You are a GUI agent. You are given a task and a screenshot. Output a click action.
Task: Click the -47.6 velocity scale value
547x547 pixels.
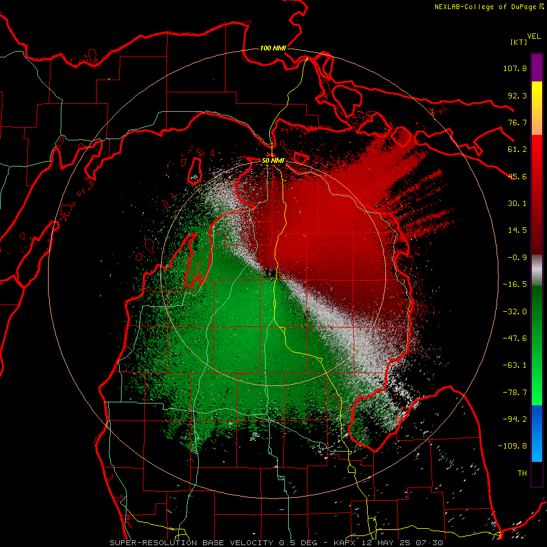pyautogui.click(x=515, y=339)
